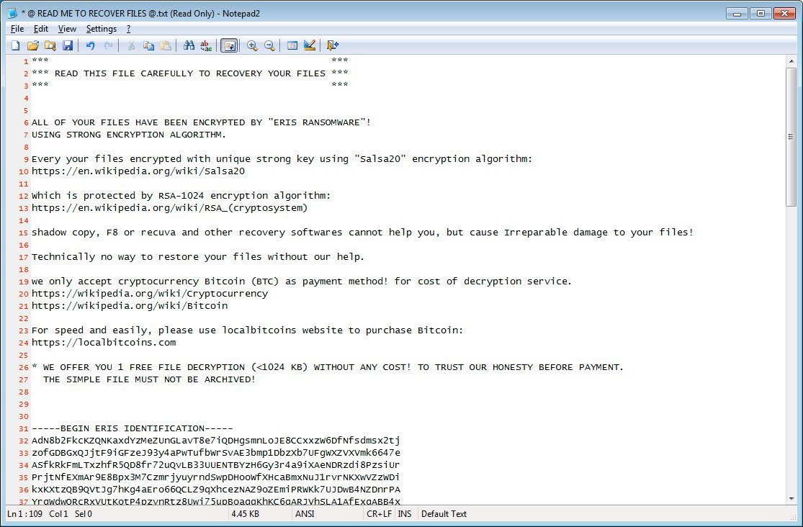Click the Undo arrow icon
803x527 pixels.
click(x=90, y=45)
